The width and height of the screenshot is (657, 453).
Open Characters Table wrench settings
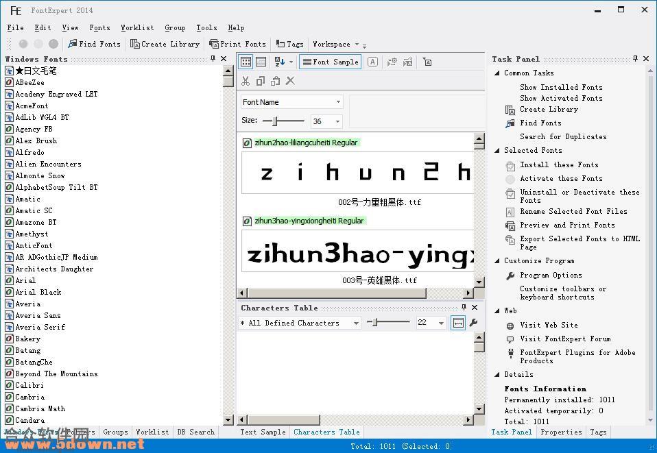click(x=473, y=323)
